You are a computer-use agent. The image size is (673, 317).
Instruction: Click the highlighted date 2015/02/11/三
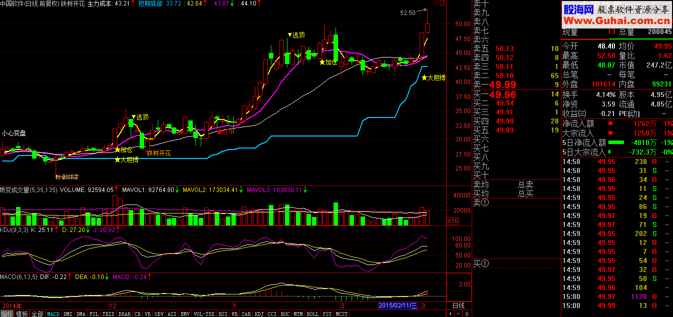[398, 305]
